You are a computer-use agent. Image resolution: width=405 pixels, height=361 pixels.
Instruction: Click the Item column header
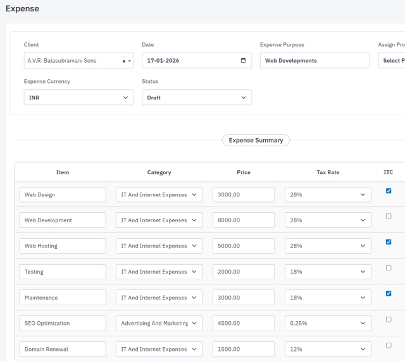[63, 172]
